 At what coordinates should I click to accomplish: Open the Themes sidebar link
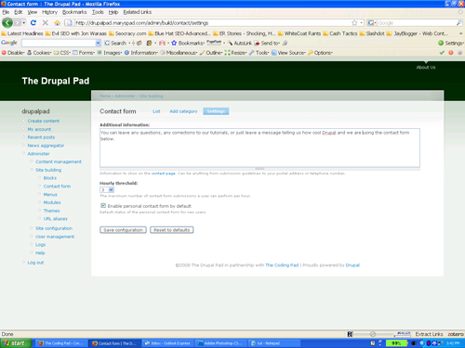pyautogui.click(x=51, y=211)
